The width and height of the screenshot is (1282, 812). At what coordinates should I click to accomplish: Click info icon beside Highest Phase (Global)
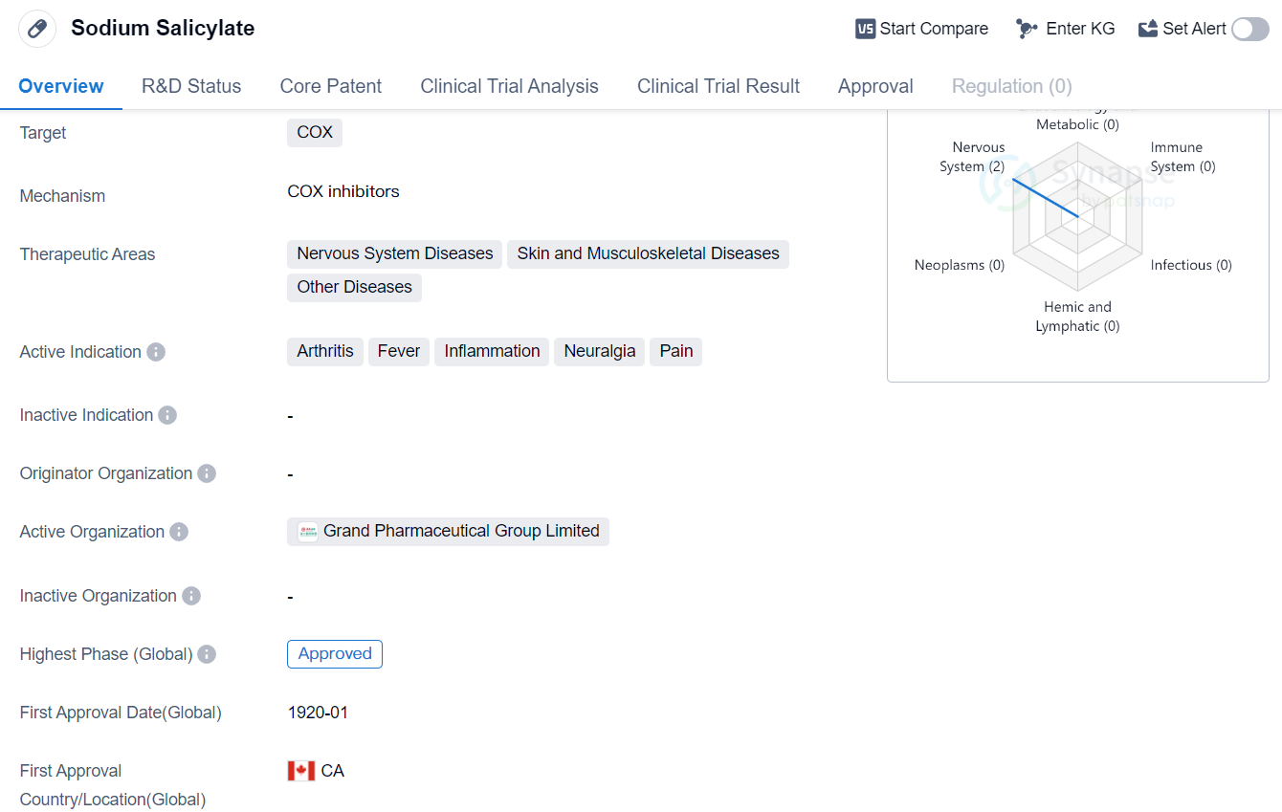pos(207,654)
